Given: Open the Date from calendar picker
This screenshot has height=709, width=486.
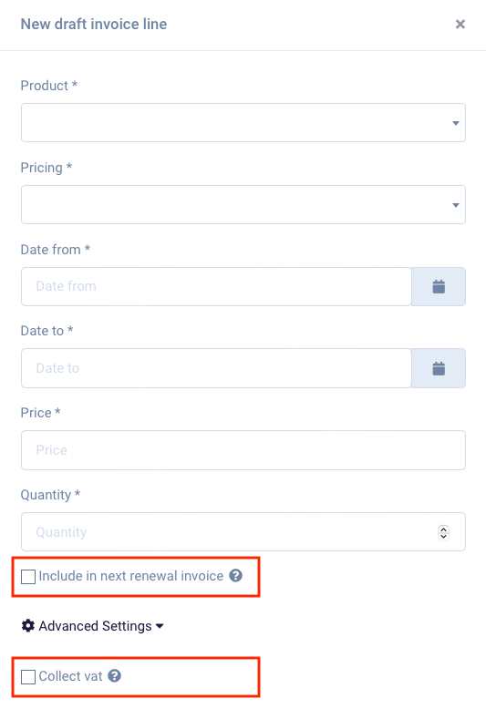Looking at the screenshot, I should coord(438,286).
